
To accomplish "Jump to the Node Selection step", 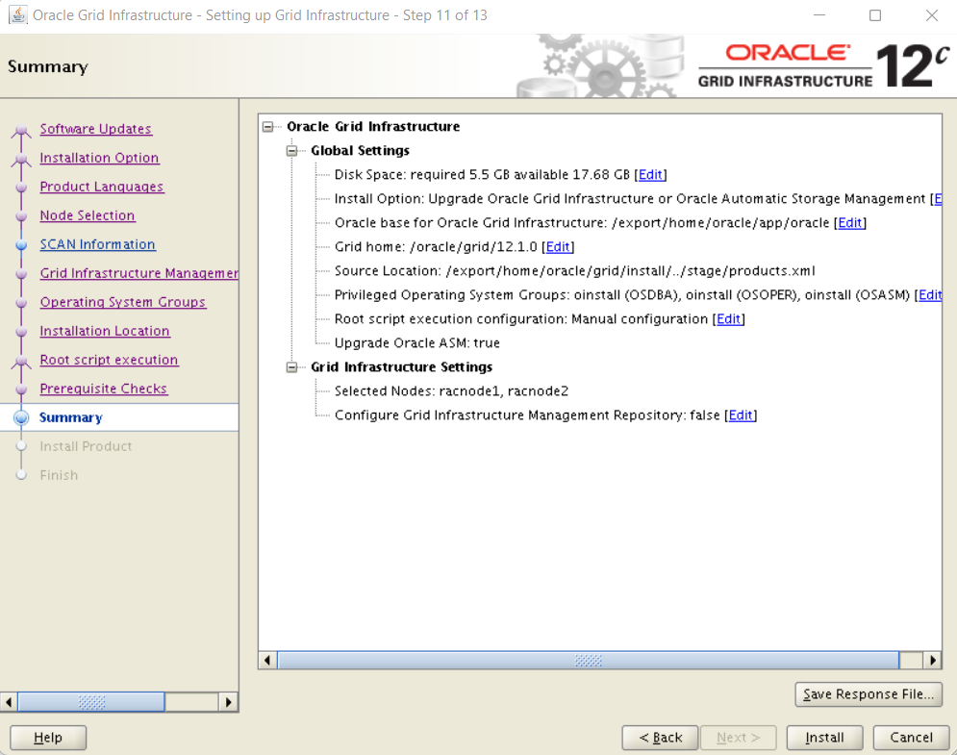I will point(88,215).
